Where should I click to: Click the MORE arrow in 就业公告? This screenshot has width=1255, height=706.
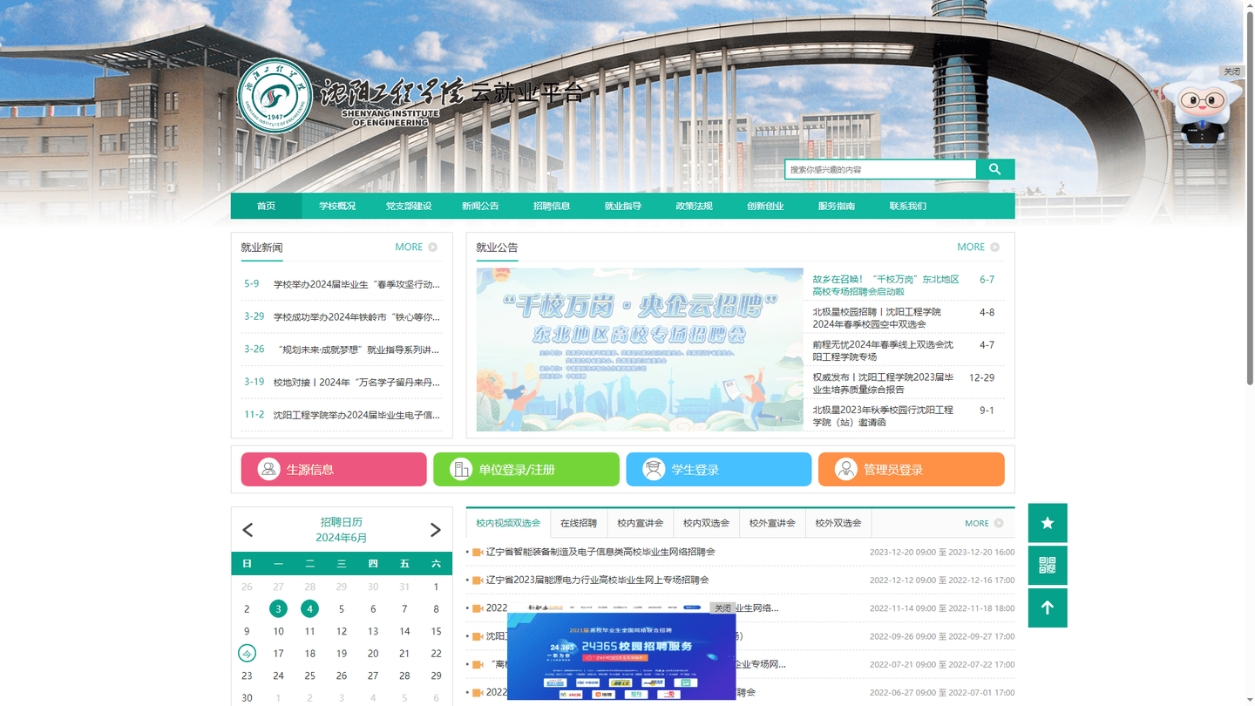(994, 248)
